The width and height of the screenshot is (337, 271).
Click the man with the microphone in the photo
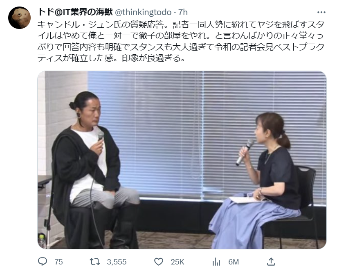pyautogui.click(x=92, y=169)
